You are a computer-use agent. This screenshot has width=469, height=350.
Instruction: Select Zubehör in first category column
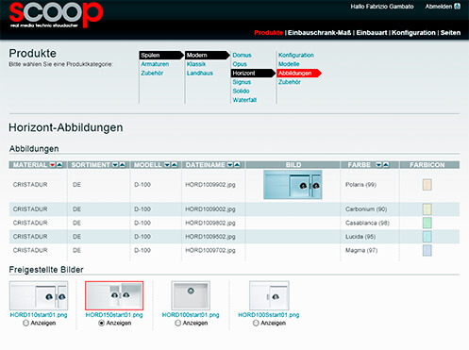(x=152, y=73)
